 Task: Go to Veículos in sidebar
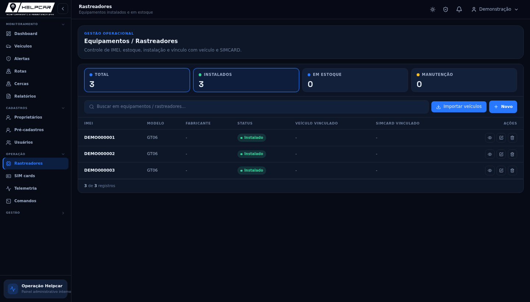point(35,46)
